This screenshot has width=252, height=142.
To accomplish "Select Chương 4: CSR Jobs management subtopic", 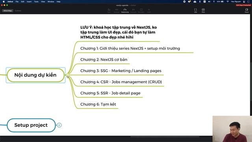I will click(121, 82).
